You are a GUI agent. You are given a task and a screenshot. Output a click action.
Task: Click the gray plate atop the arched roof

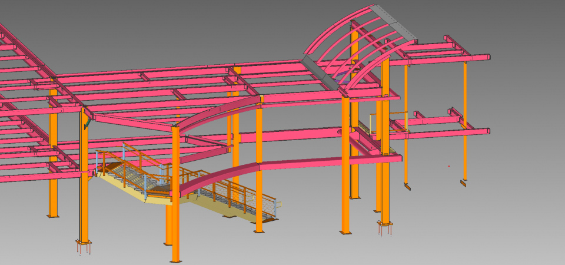click(x=393, y=24)
